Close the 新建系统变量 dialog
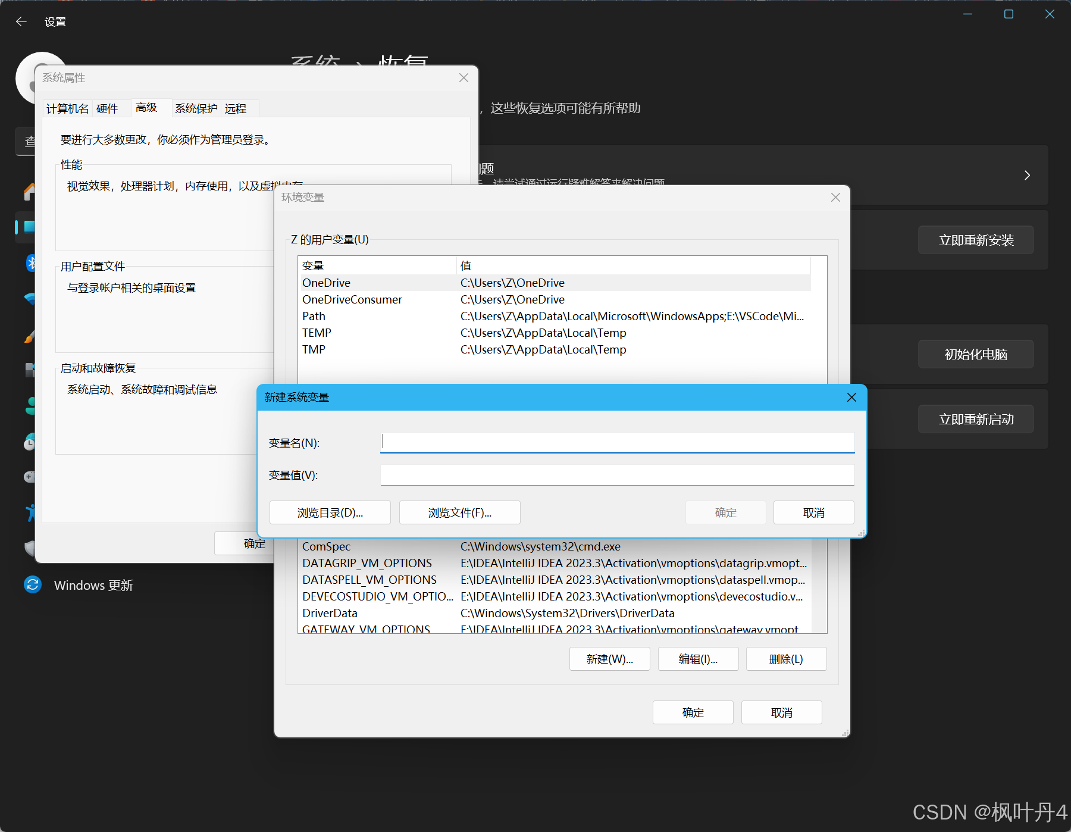 pos(851,398)
